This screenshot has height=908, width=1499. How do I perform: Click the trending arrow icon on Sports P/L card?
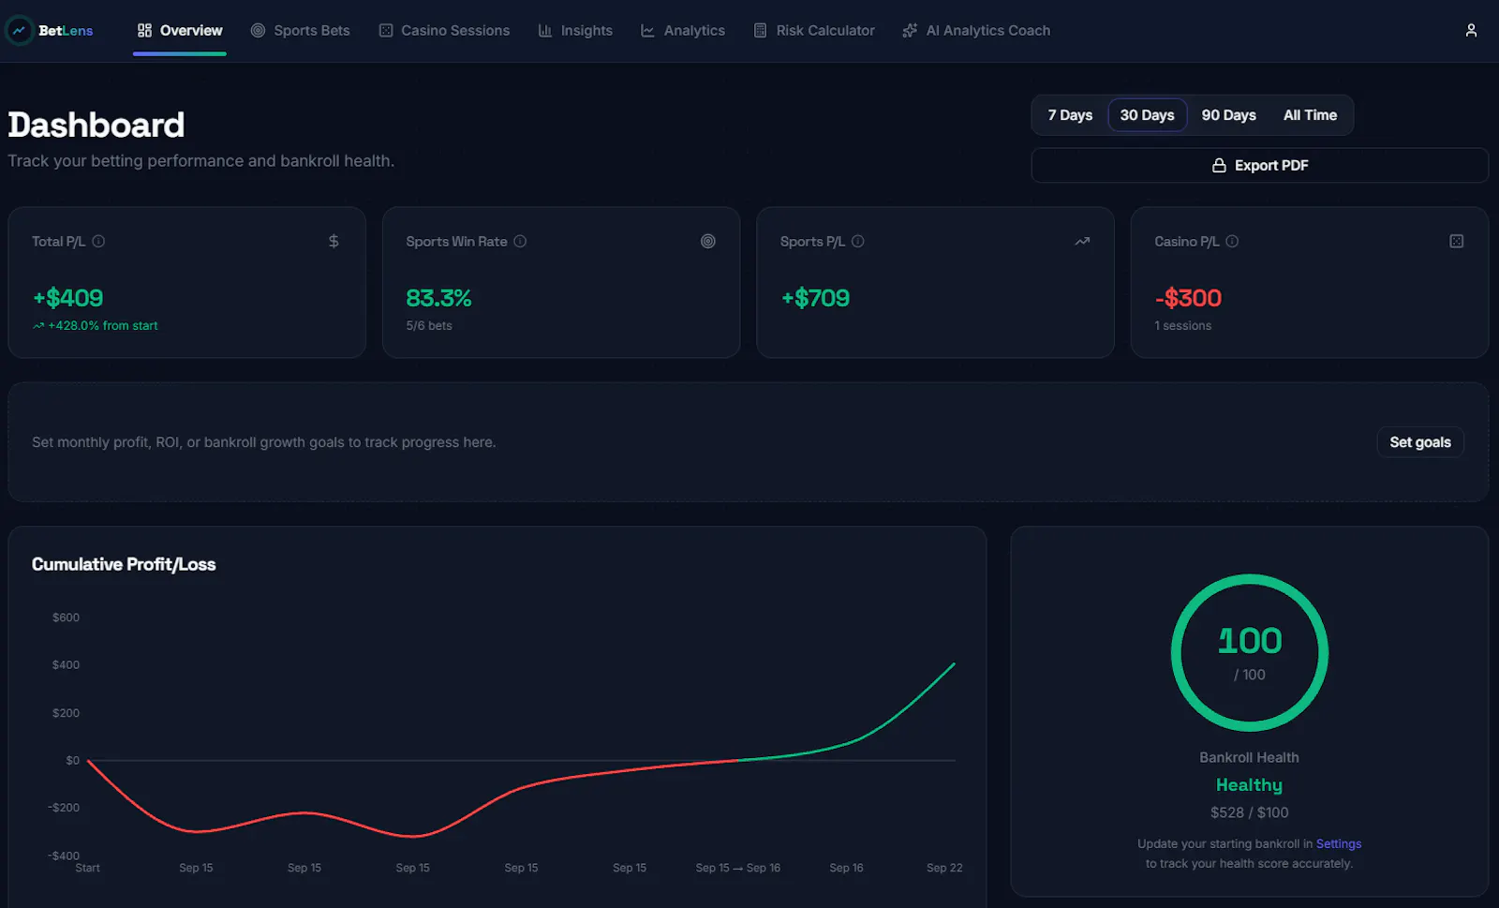[1082, 241]
